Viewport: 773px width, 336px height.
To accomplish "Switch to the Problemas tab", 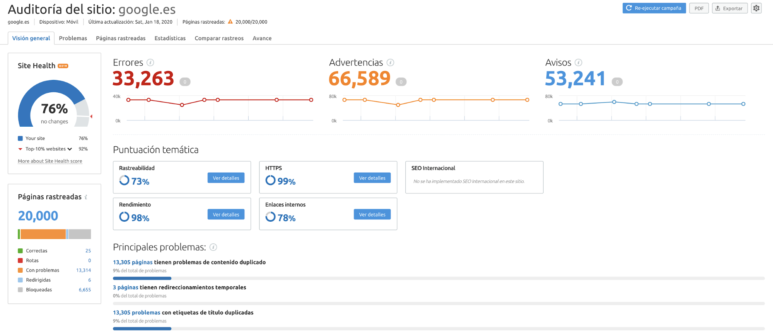I will pos(73,38).
